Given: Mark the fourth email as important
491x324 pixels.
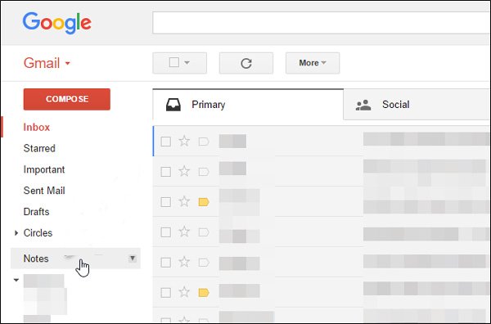Looking at the screenshot, I should (x=204, y=232).
